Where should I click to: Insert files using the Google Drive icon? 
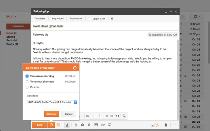tap(82, 125)
